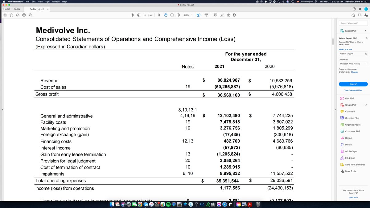Open find text with the magnifier icon
The height and width of the screenshot is (208, 370).
[31, 15]
